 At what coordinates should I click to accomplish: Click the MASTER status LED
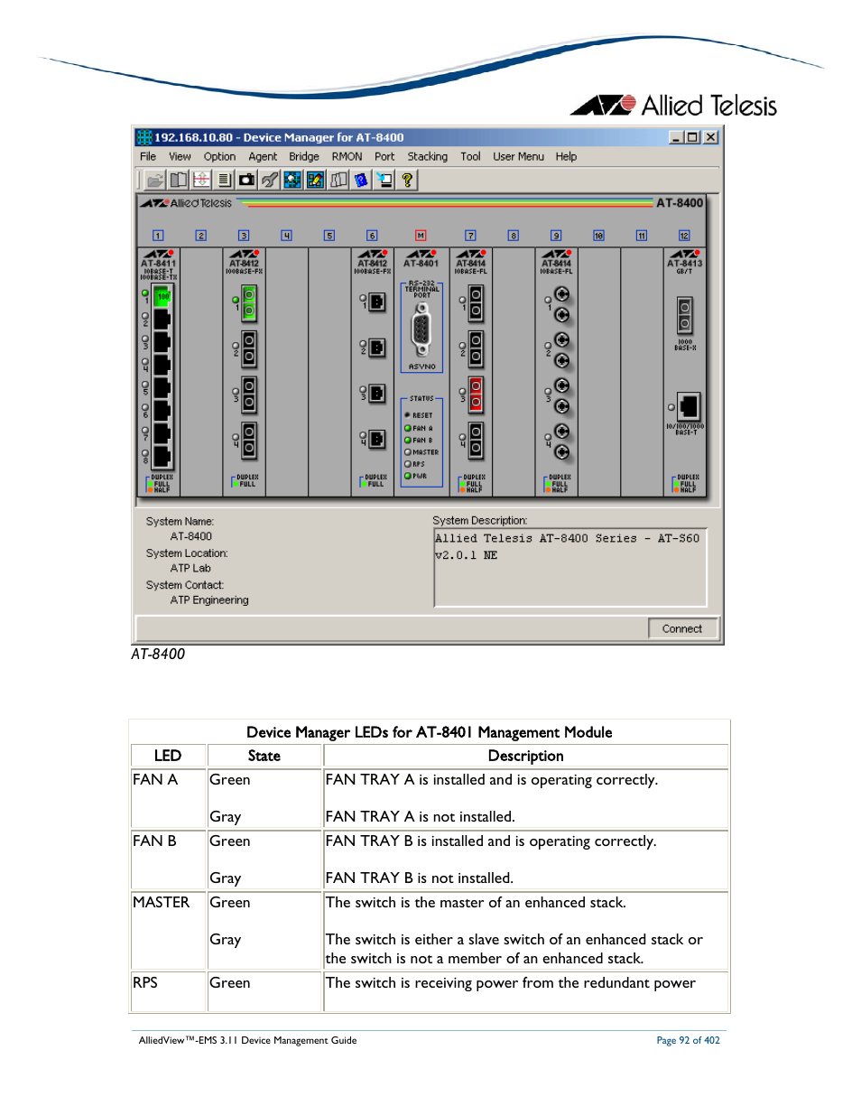(408, 452)
